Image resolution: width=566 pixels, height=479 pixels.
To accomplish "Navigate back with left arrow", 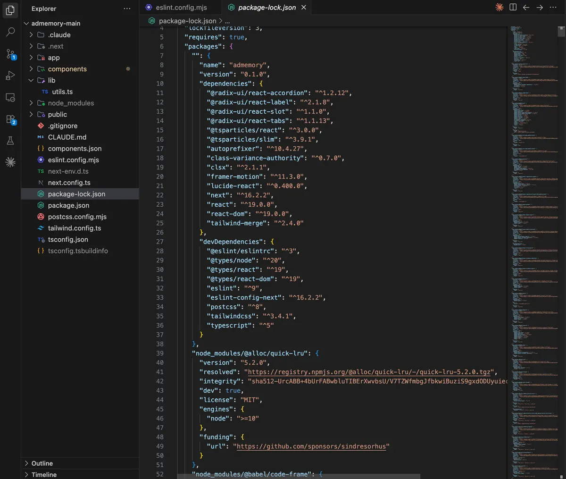I will tap(526, 7).
